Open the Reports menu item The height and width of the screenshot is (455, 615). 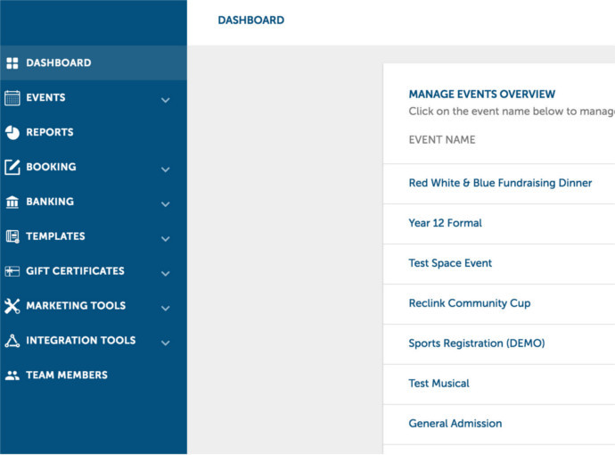coord(50,133)
